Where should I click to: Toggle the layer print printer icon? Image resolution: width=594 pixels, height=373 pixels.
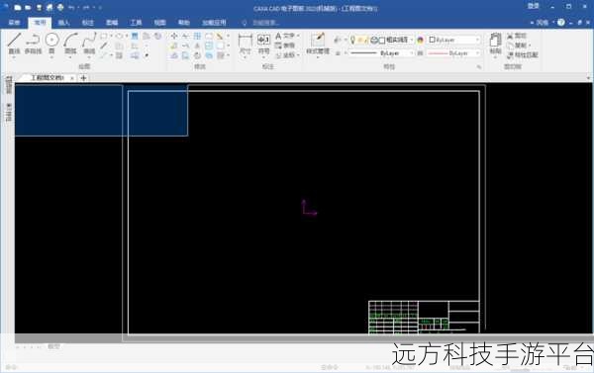374,40
